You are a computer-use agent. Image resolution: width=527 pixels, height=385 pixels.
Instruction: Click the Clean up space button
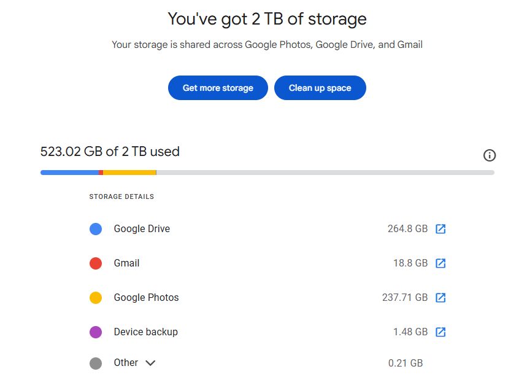(x=320, y=88)
